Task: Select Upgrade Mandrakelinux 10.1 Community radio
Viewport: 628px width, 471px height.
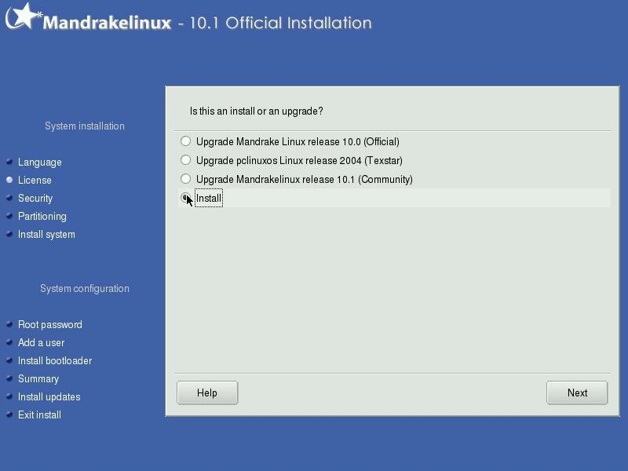Action: [x=186, y=179]
